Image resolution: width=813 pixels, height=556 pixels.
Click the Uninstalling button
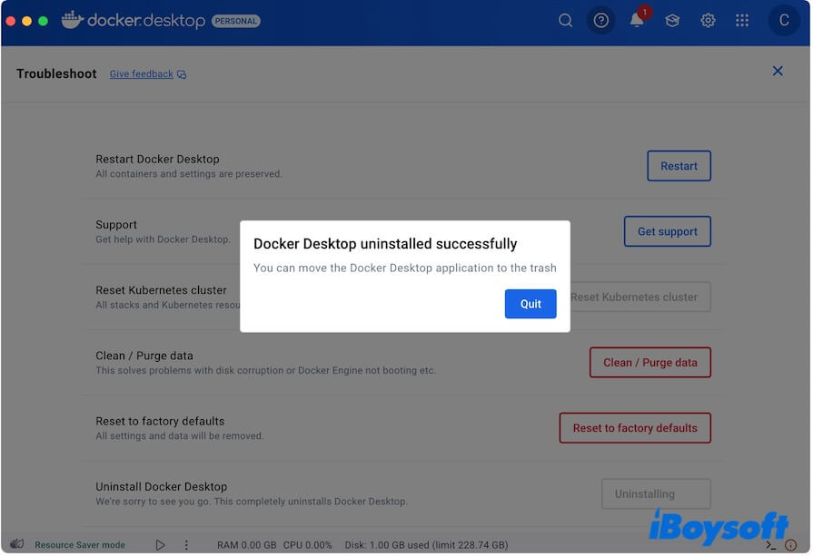657,494
